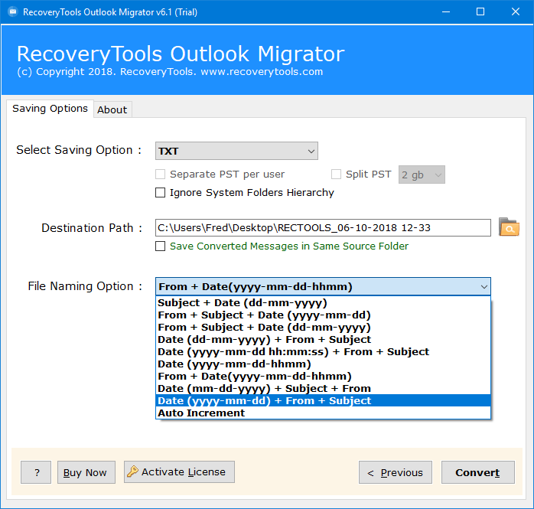Close the RecoveryTools Outlook Migrator window
Screen dimensions: 534x509
(516, 12)
